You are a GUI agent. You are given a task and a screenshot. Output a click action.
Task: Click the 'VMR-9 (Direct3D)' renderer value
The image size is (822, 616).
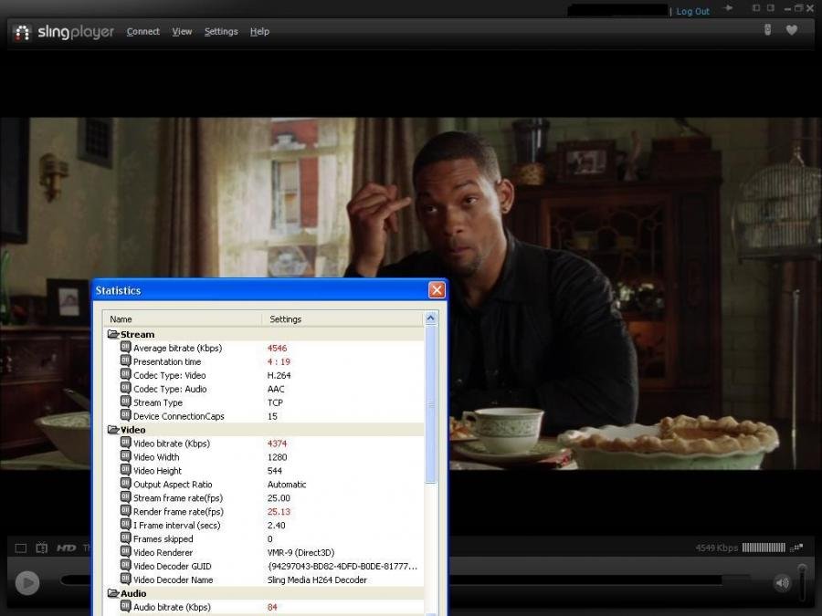coord(300,553)
